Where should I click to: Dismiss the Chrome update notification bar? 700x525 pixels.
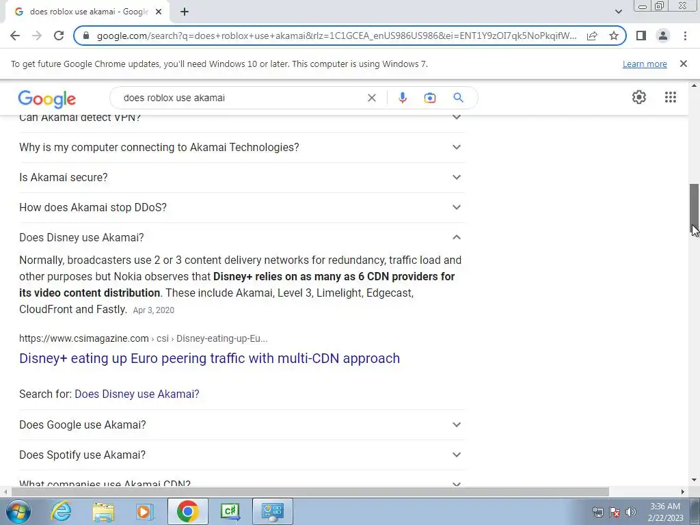tap(683, 64)
